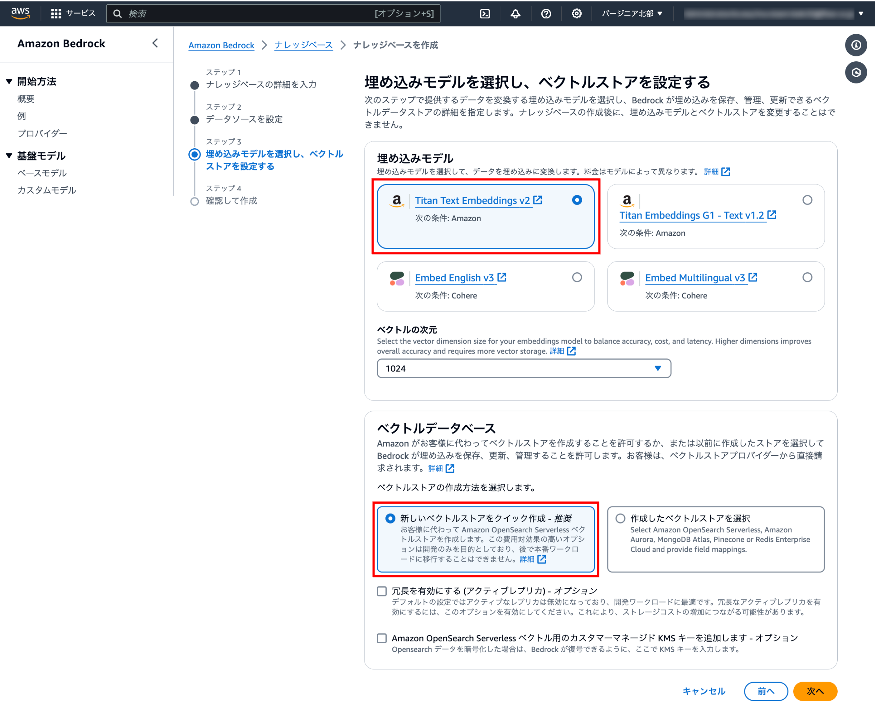The width and height of the screenshot is (876, 714).
Task: Click the info panel circle icon
Action: [856, 45]
